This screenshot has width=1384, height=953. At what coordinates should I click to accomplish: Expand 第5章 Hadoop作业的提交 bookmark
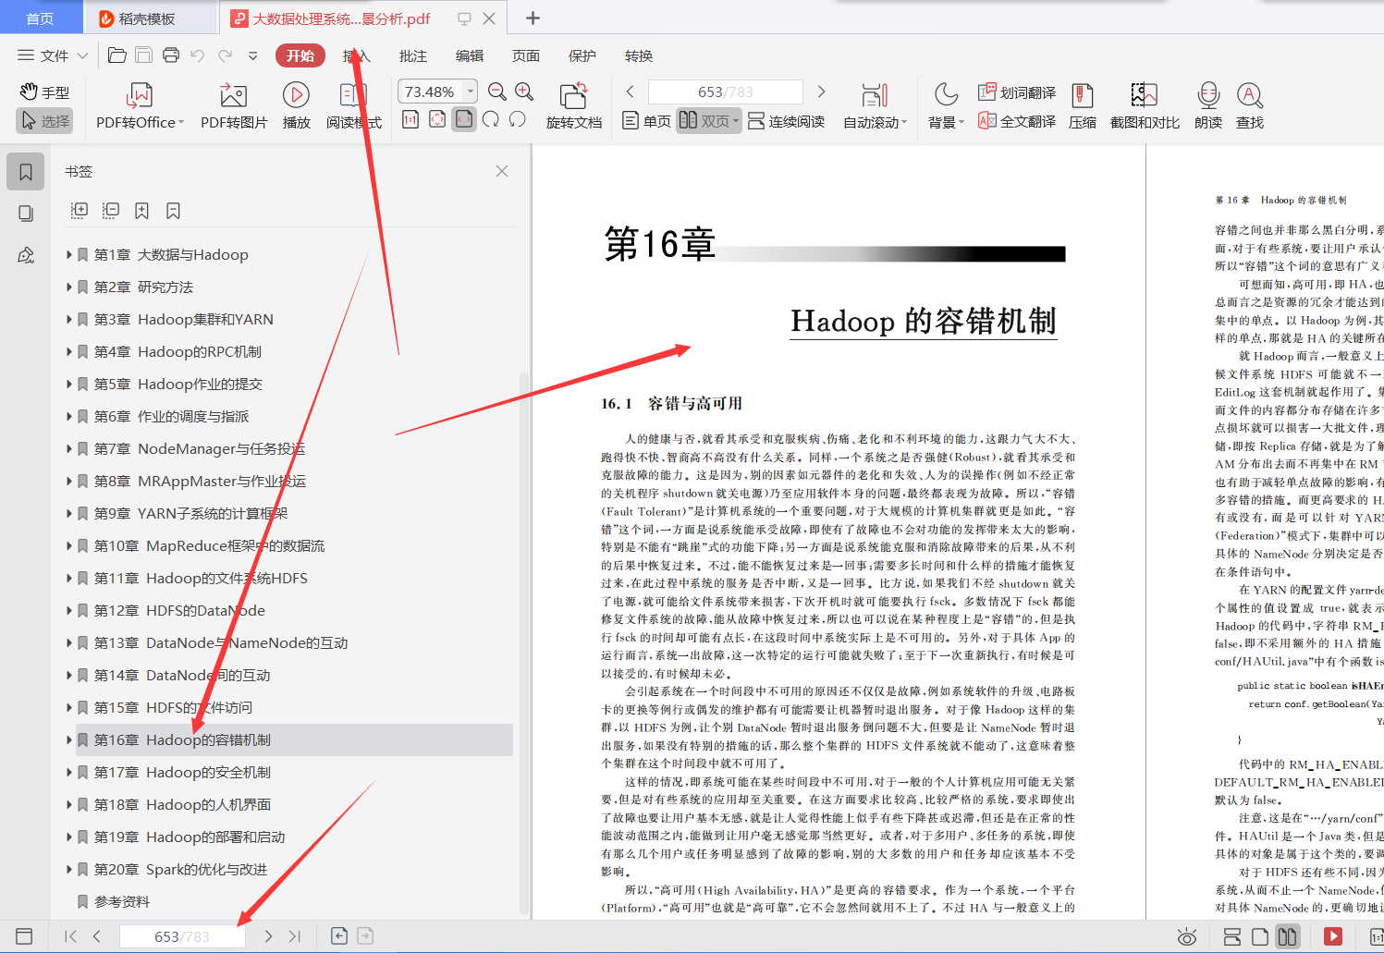tap(69, 384)
